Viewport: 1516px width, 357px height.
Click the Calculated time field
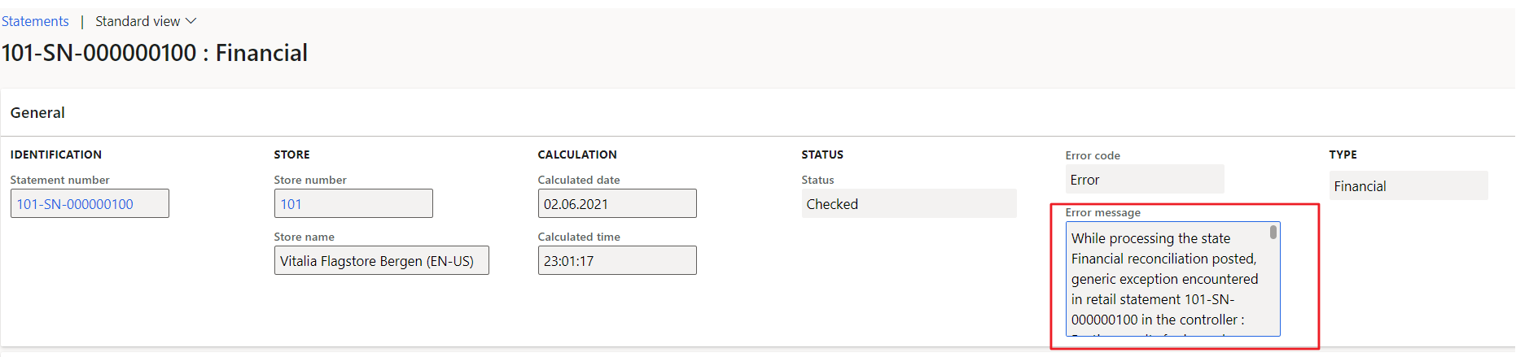pos(616,261)
